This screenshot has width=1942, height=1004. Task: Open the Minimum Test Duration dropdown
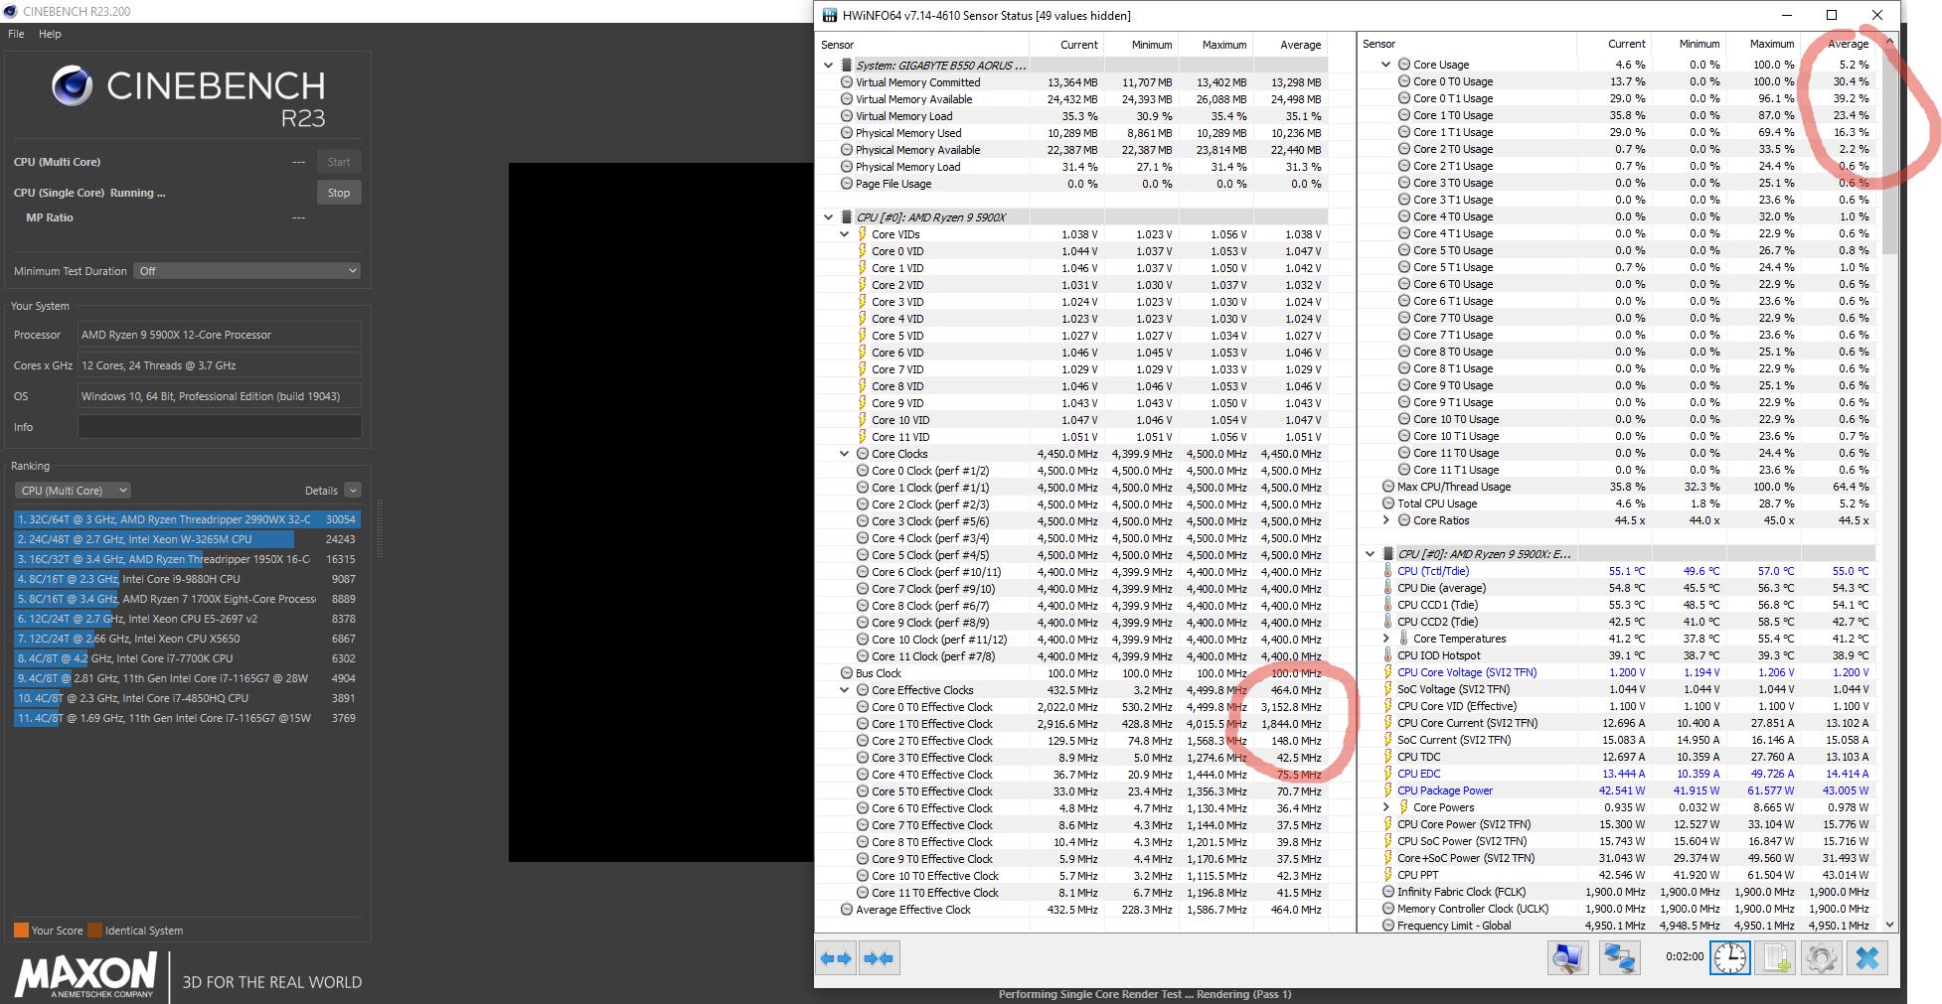point(247,271)
